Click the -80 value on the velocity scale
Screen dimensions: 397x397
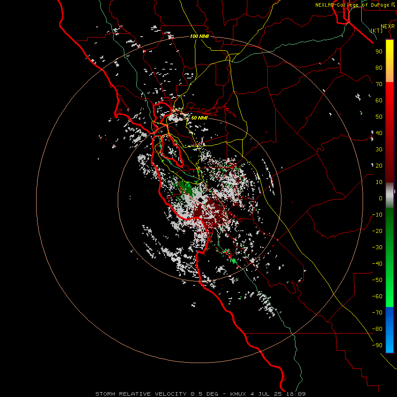377,329
